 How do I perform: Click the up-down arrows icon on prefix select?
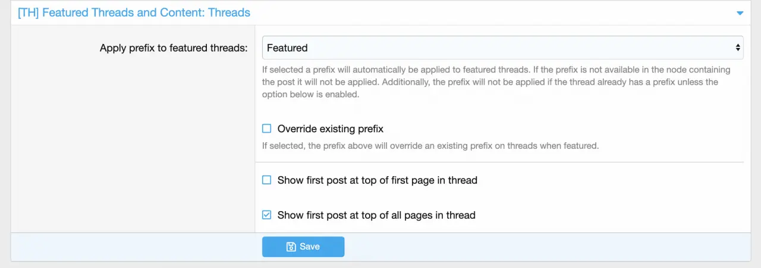(738, 47)
